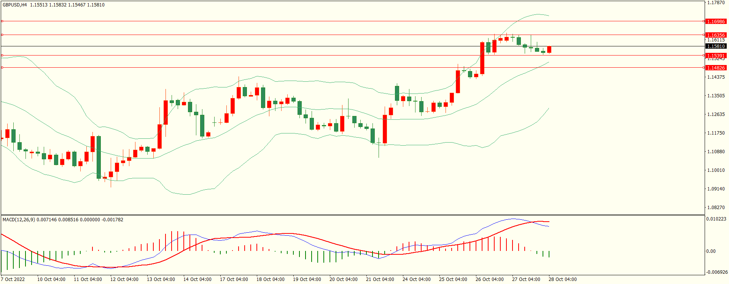The height and width of the screenshot is (284, 729).
Task: Click the 1.11750 value on price scale
Action: click(716, 133)
